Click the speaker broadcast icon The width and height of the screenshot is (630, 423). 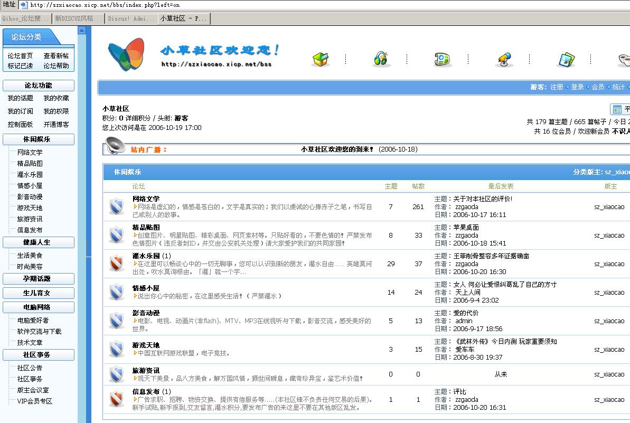pyautogui.click(x=115, y=145)
